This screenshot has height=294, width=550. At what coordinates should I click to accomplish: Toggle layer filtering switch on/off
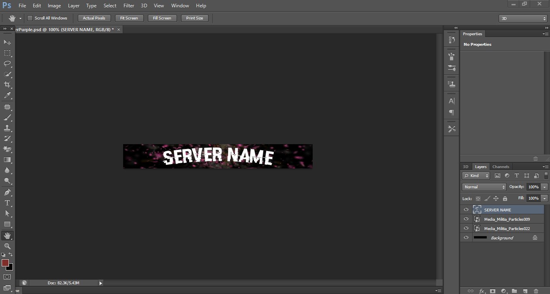click(546, 175)
